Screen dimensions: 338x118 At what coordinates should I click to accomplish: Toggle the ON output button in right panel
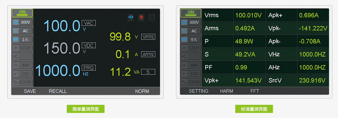pyautogui.click(x=191, y=13)
